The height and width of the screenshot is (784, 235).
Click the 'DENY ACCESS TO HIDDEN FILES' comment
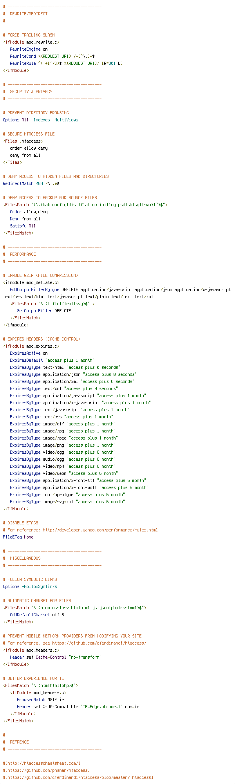(56, 176)
